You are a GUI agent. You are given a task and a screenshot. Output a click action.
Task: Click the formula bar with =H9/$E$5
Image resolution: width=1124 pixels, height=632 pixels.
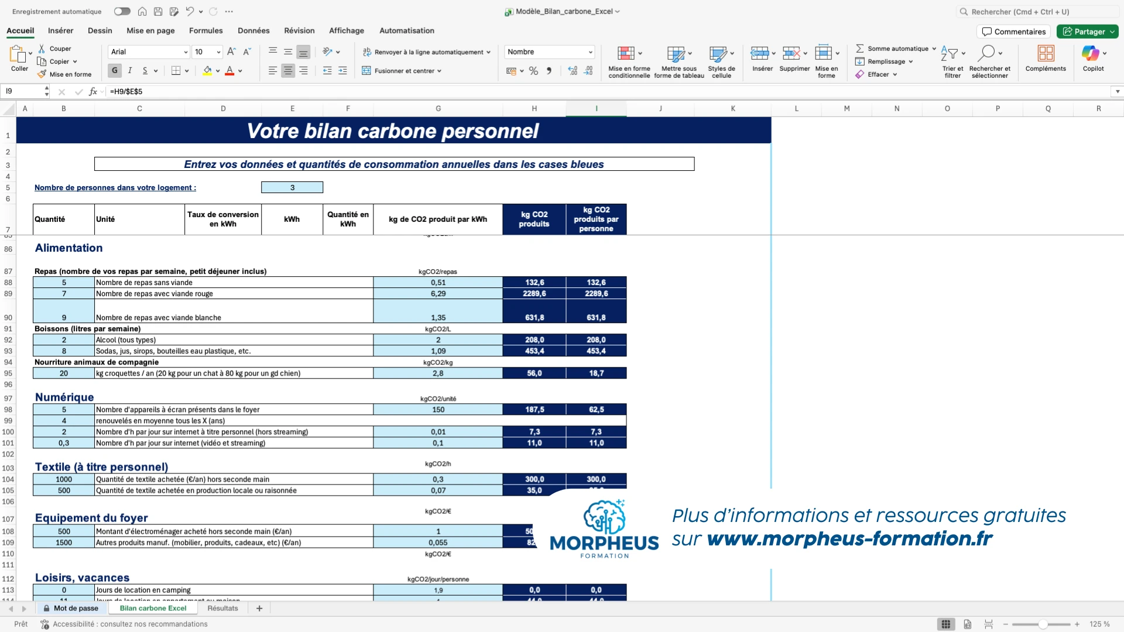click(x=609, y=91)
